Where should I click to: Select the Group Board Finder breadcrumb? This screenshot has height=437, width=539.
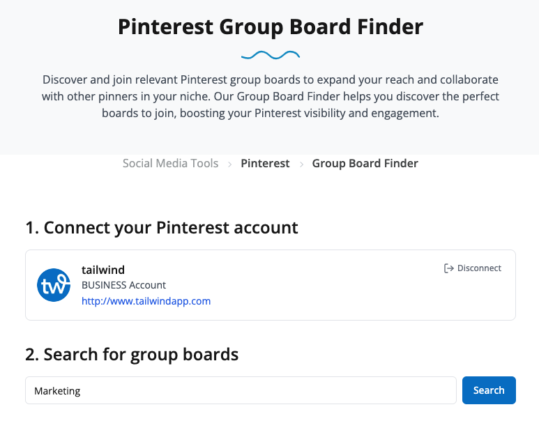365,163
